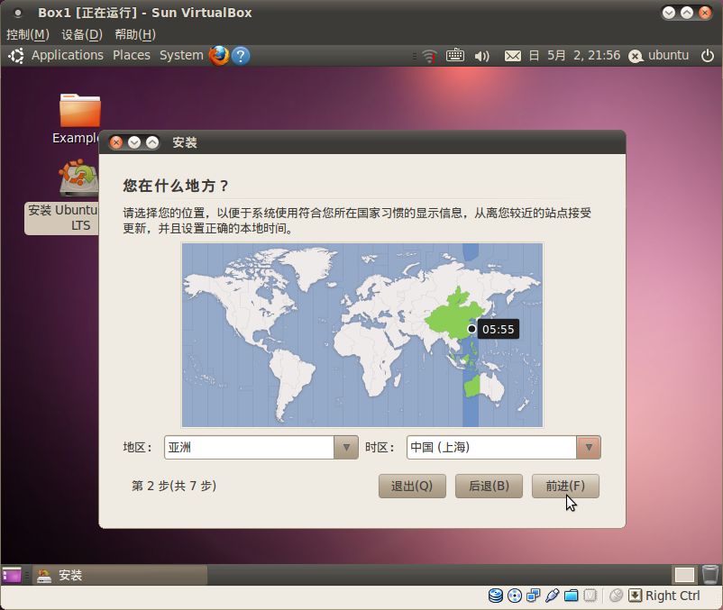Click the Ubuntu logo in the panel
The width and height of the screenshot is (723, 610).
pos(16,56)
